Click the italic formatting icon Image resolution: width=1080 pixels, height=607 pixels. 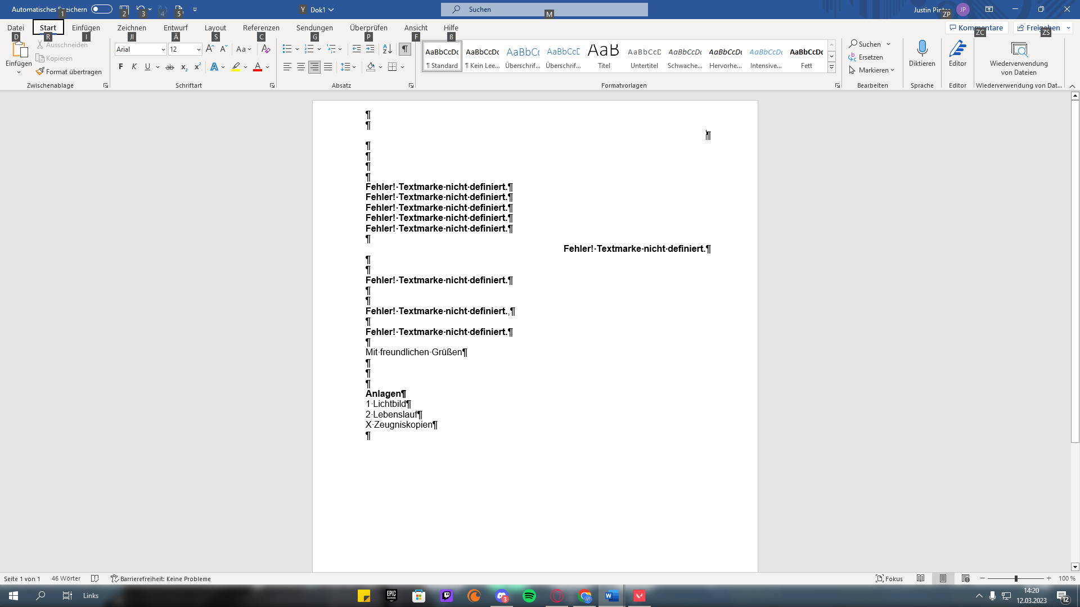[134, 67]
